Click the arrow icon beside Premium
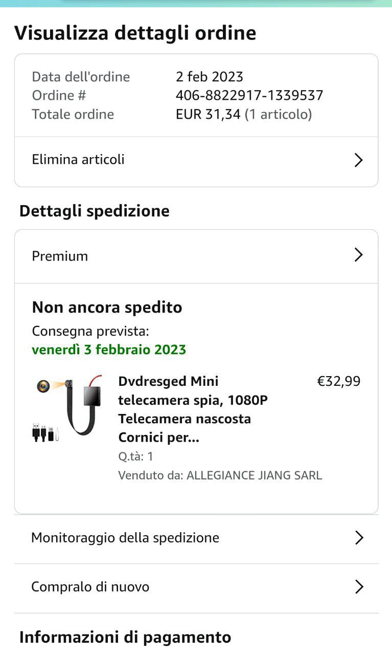The width and height of the screenshot is (392, 655). tap(358, 255)
